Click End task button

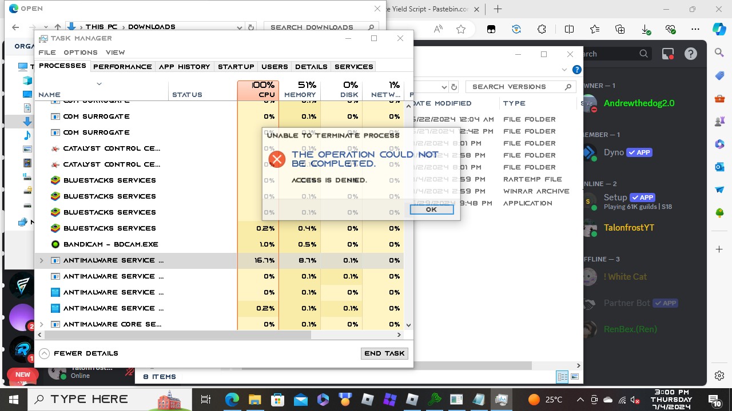[x=384, y=353]
